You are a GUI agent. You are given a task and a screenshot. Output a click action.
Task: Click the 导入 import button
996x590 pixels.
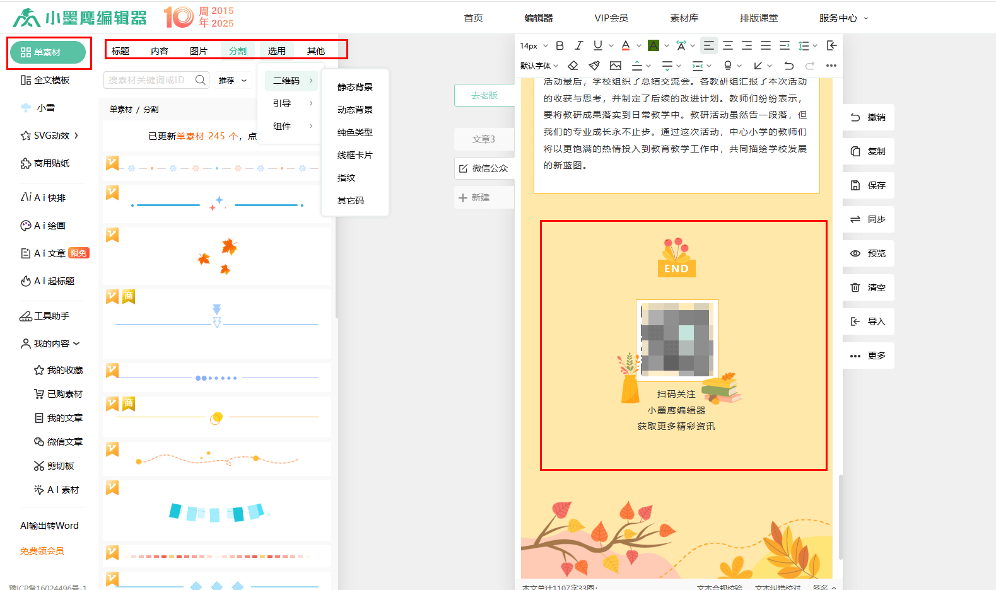click(x=869, y=321)
